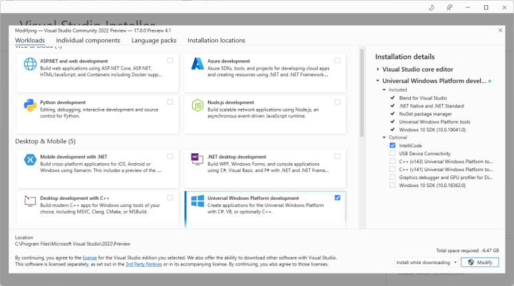
Task: Switch to the Installation locations tab
Action: pyautogui.click(x=216, y=40)
